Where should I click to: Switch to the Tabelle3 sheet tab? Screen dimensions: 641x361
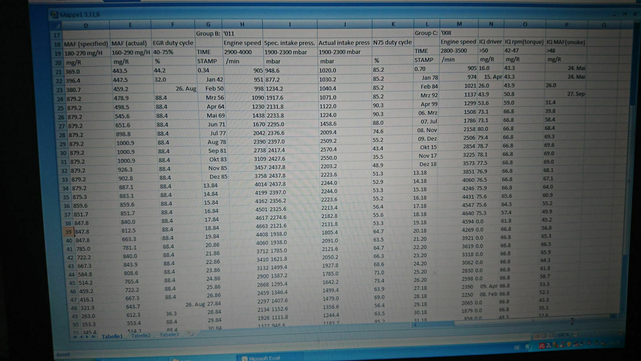coord(169,335)
